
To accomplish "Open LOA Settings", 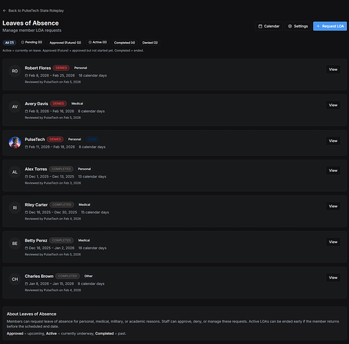I will point(298,26).
